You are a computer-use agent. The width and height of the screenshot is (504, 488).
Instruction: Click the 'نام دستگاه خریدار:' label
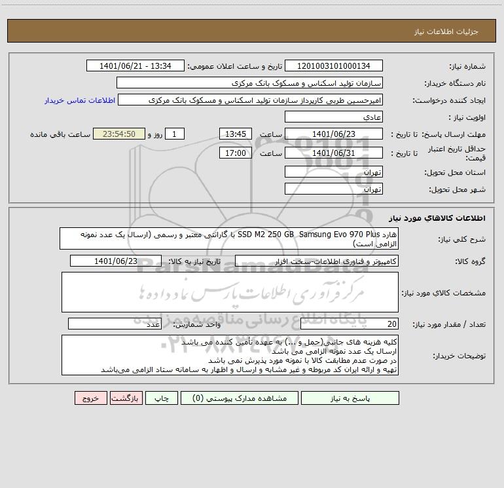point(455,83)
